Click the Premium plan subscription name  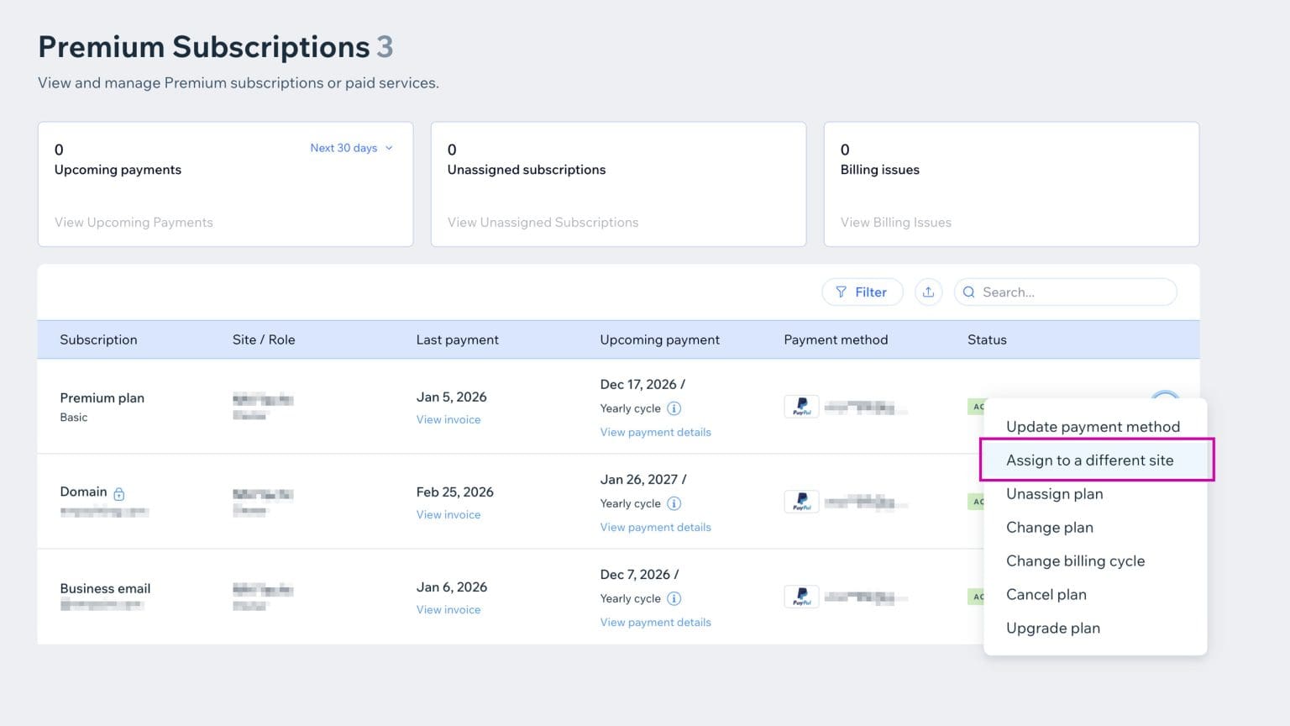[x=102, y=398]
